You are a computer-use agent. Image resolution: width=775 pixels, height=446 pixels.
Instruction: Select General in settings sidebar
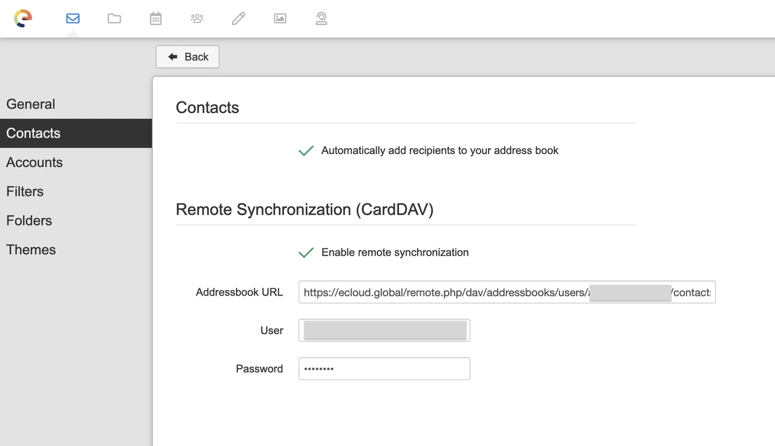(76, 104)
